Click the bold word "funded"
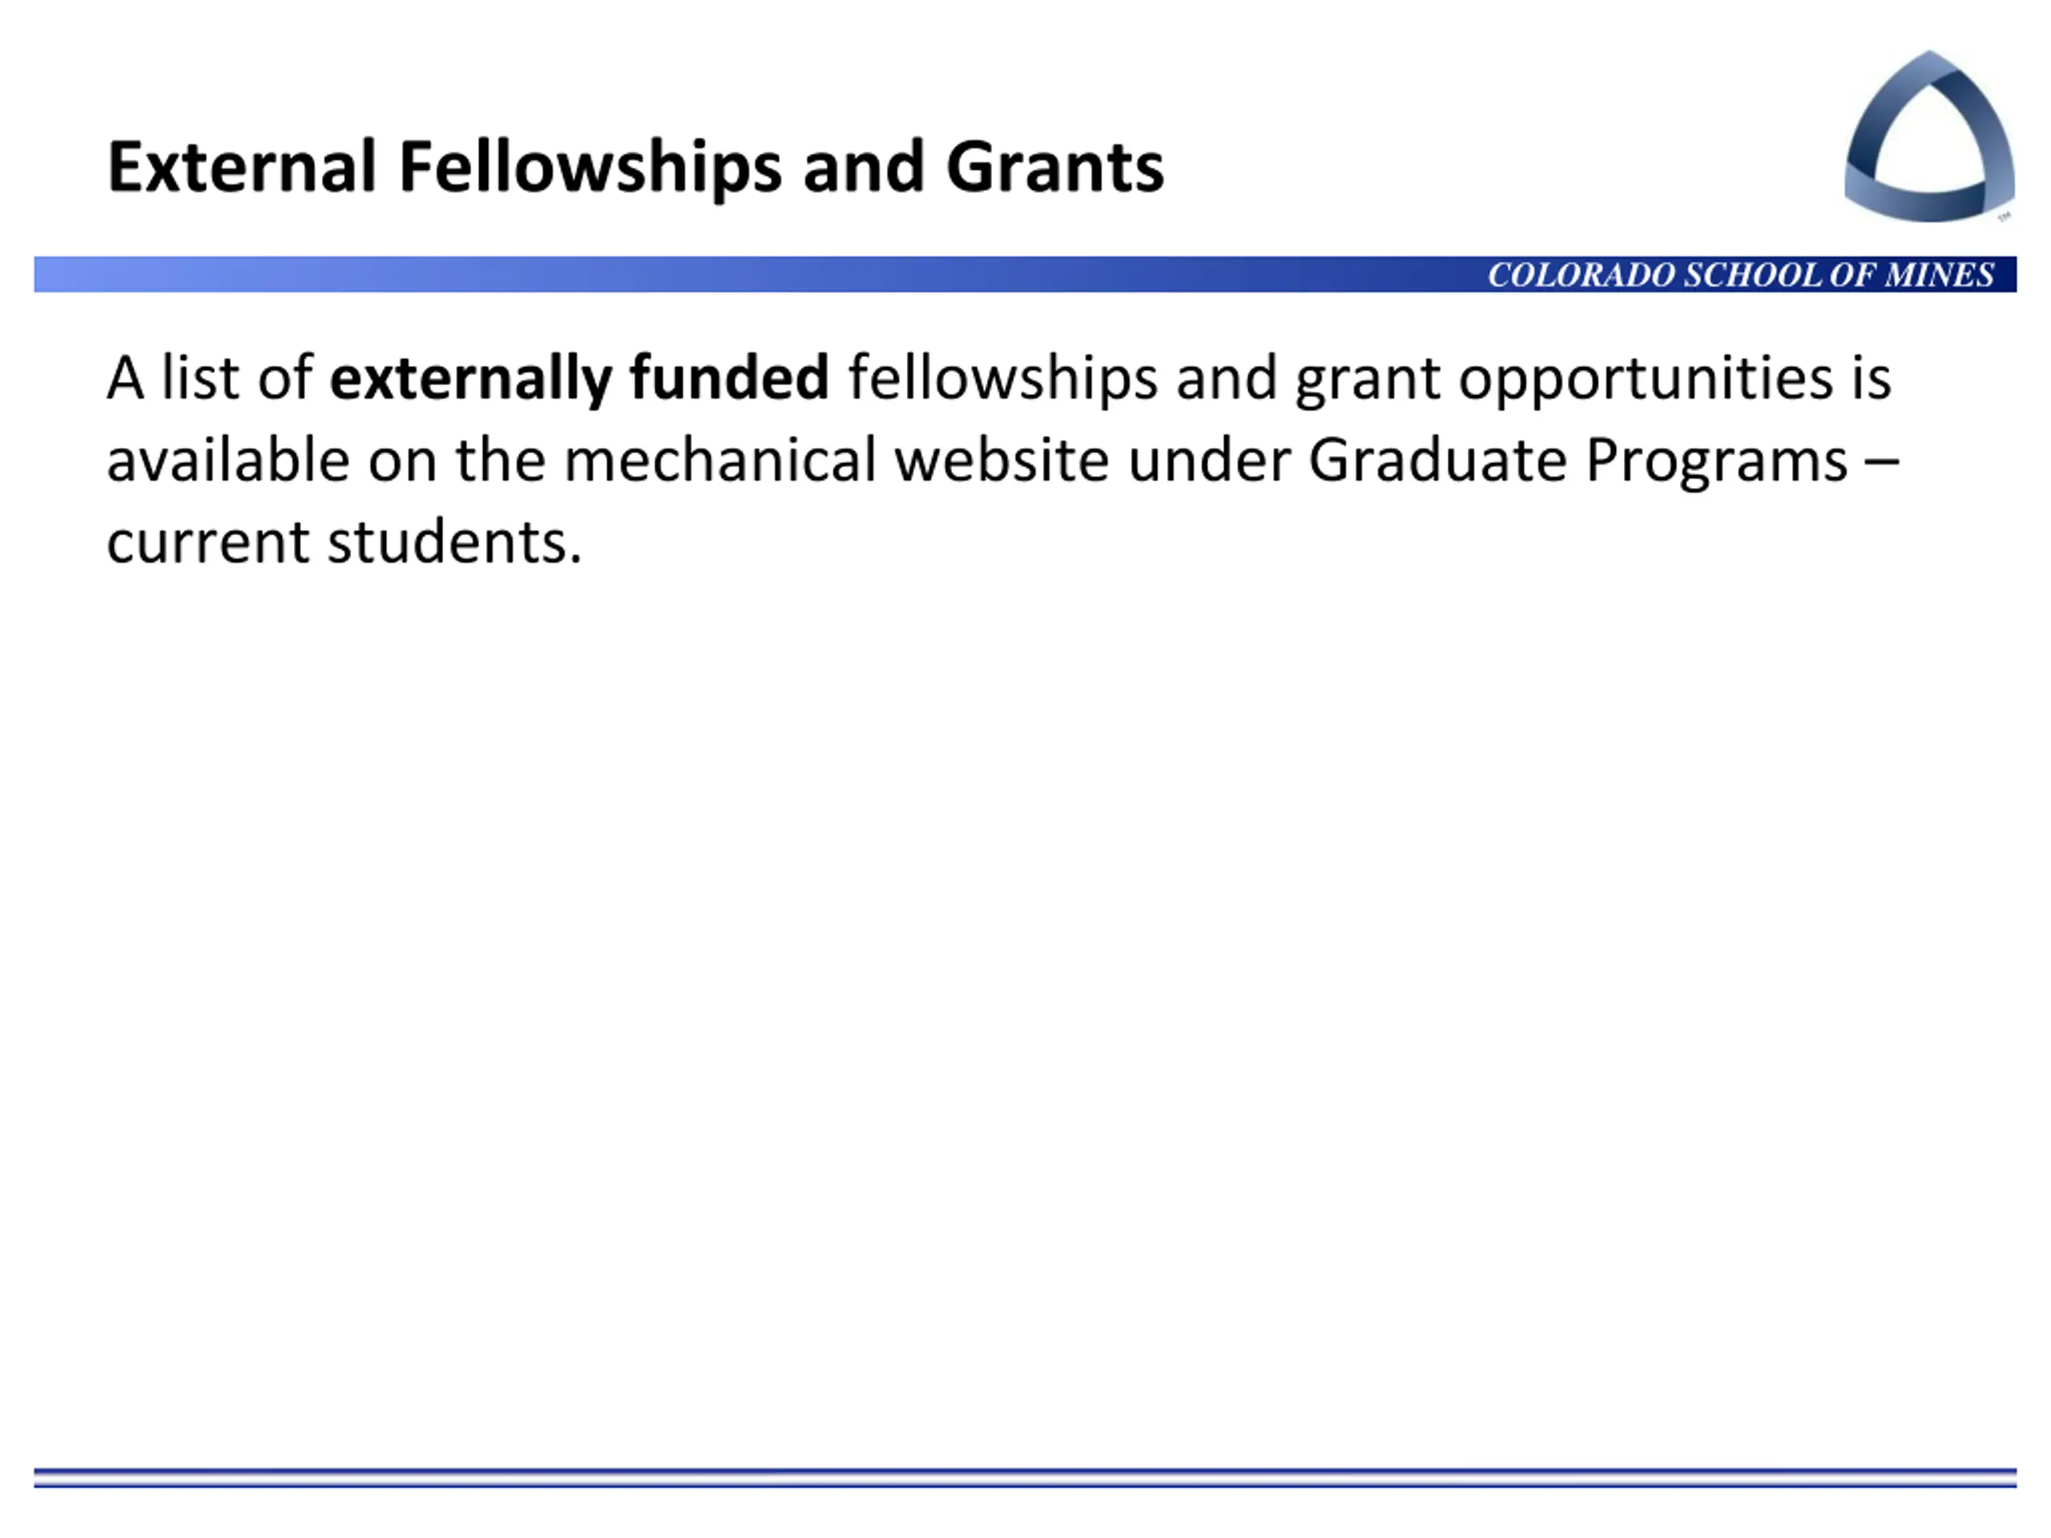The image size is (2051, 1538). point(729,378)
